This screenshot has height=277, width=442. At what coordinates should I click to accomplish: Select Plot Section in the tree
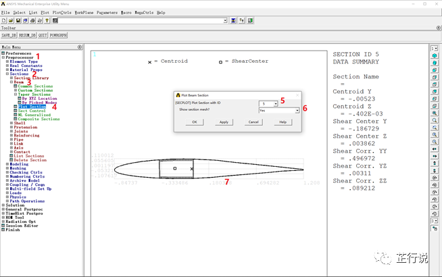(32, 107)
